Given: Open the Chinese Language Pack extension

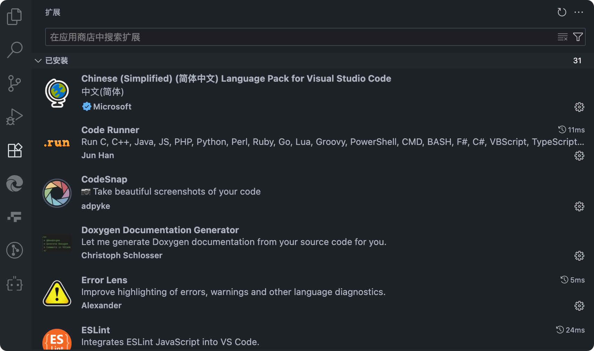Looking at the screenshot, I should [x=236, y=79].
